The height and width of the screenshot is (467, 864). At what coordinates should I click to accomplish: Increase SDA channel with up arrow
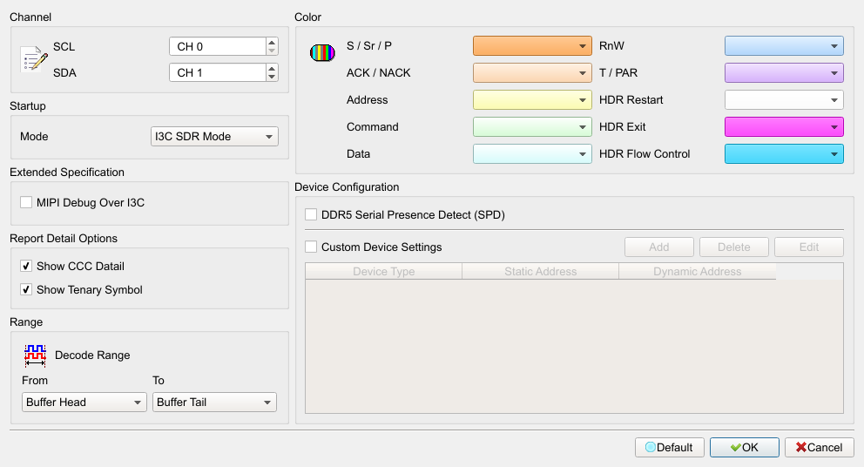[x=272, y=68]
